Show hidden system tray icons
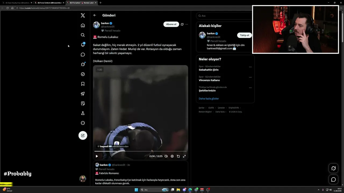The image size is (344, 193). 319,190
